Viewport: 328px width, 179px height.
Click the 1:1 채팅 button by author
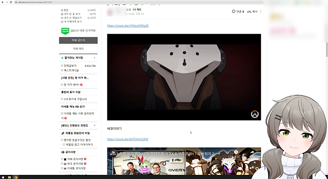[137, 9]
